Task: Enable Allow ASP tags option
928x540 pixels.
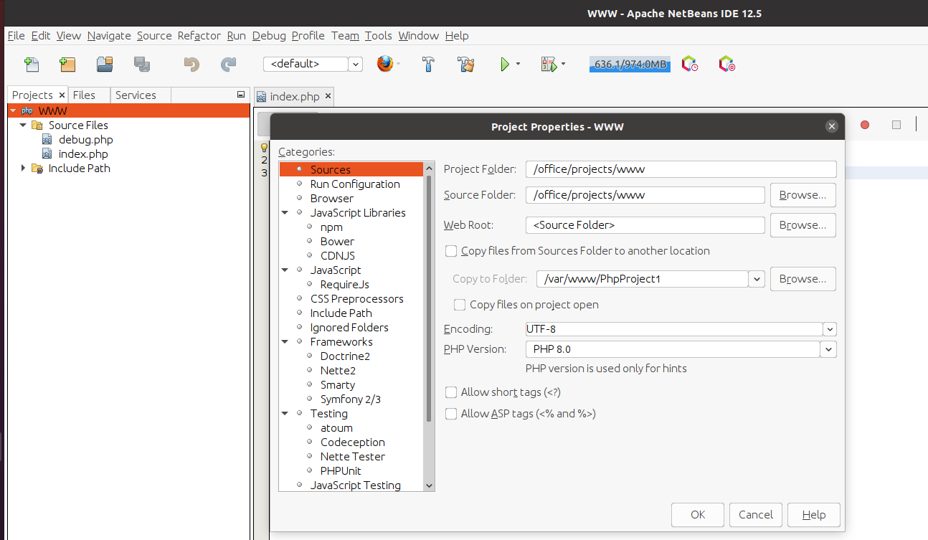Action: [x=451, y=414]
